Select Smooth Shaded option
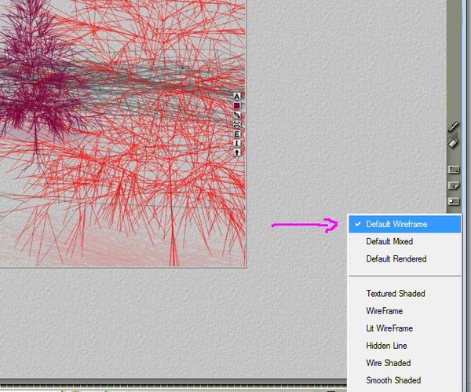 pos(404,380)
